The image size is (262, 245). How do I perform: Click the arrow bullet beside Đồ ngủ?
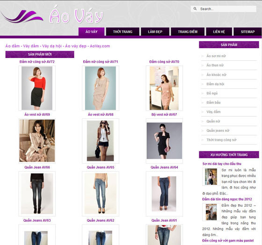pyautogui.click(x=203, y=94)
